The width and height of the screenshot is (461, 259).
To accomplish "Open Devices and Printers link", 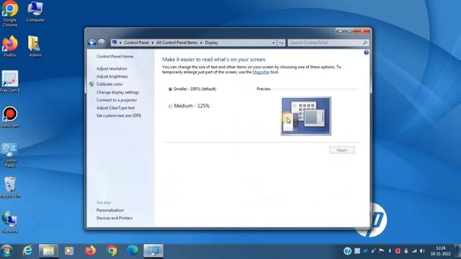I will (115, 218).
